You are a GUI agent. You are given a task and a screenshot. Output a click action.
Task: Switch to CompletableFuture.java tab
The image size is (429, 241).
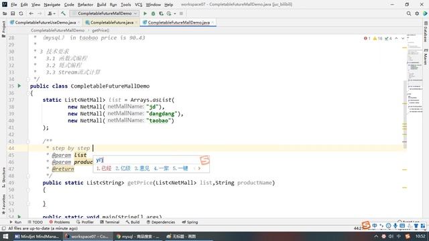click(112, 22)
